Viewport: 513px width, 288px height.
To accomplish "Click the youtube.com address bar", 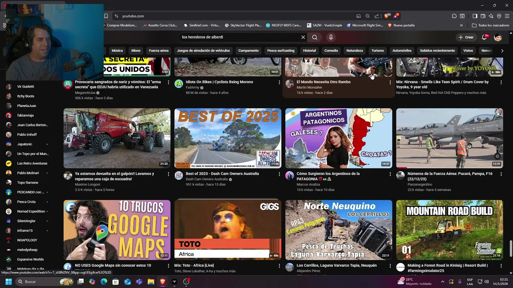I will [x=236, y=16].
